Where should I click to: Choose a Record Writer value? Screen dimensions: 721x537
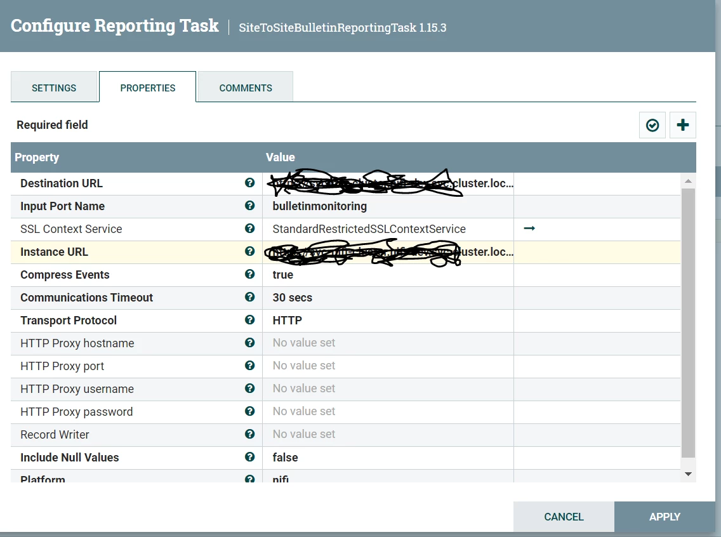(x=388, y=434)
